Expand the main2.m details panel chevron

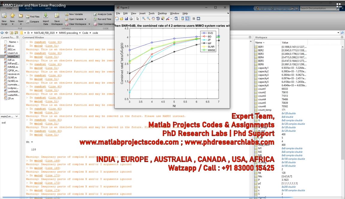click(x=16, y=116)
